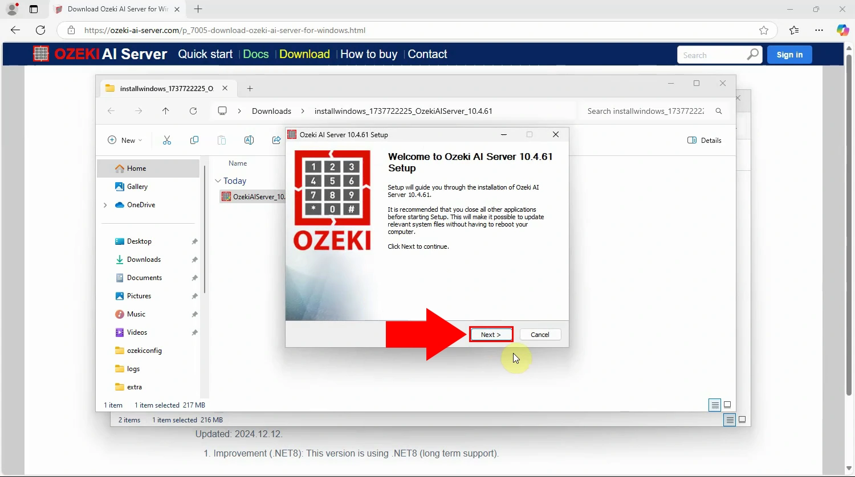Expand the OneDrive tree node
This screenshot has height=477, width=855.
click(105, 205)
